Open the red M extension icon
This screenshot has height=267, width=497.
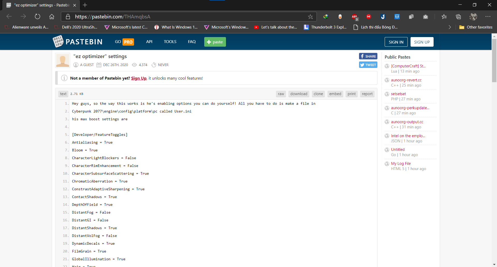click(x=369, y=17)
